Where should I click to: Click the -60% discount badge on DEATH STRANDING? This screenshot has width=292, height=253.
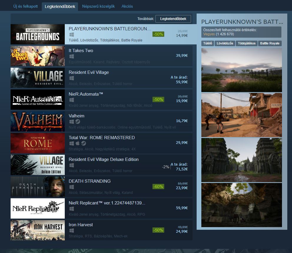158,187
